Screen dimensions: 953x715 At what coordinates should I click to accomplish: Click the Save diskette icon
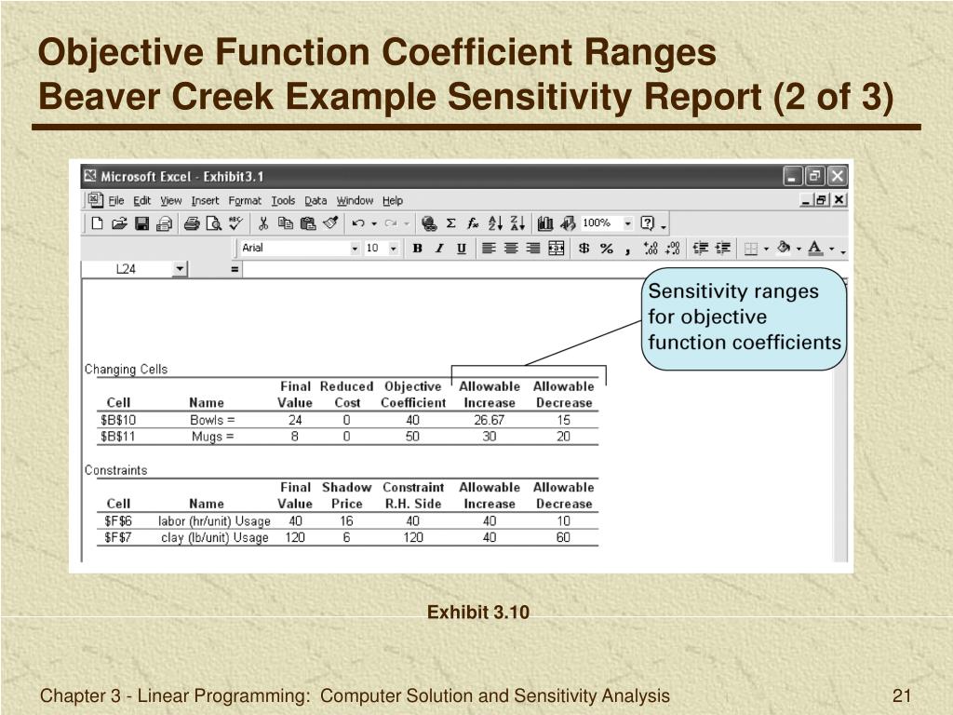coord(141,223)
